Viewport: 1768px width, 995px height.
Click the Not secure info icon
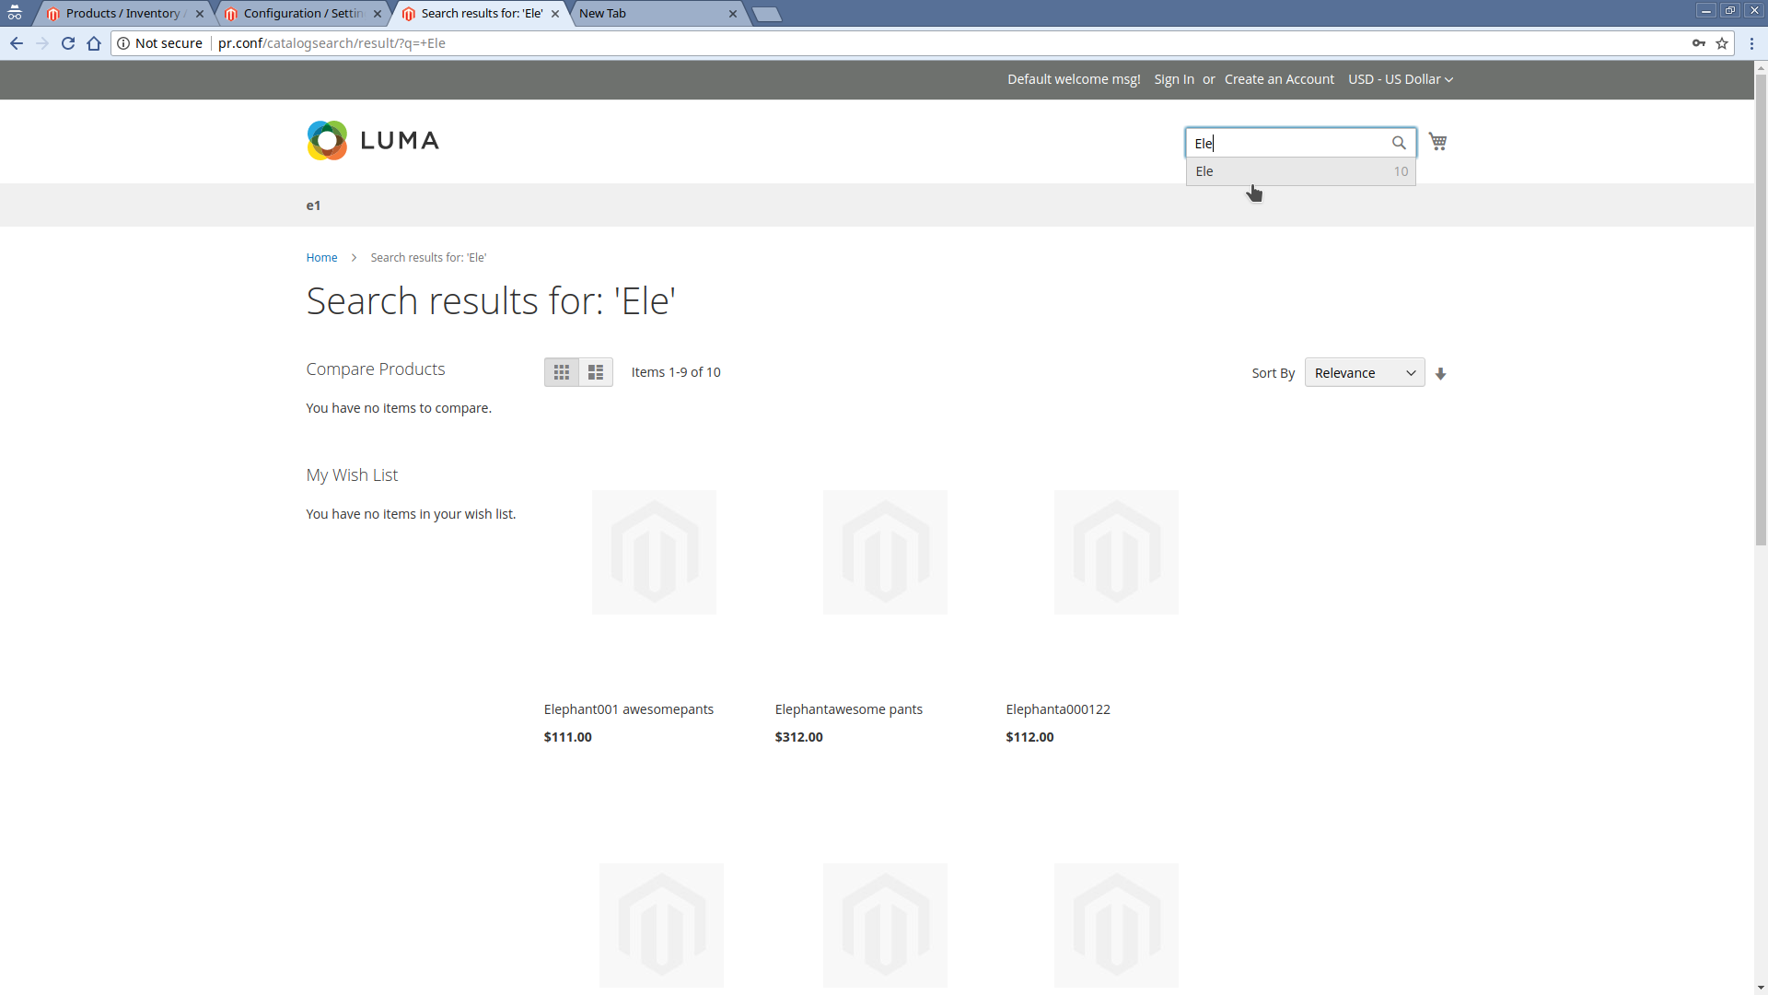123,43
